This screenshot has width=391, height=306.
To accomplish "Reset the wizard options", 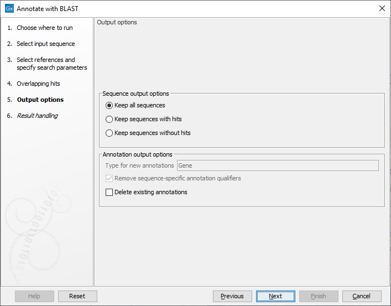I will 77,296.
